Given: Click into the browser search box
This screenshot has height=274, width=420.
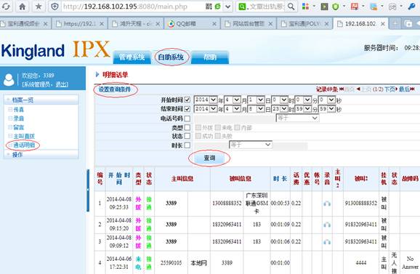Looking at the screenshot, I should pyautogui.click(x=266, y=6).
